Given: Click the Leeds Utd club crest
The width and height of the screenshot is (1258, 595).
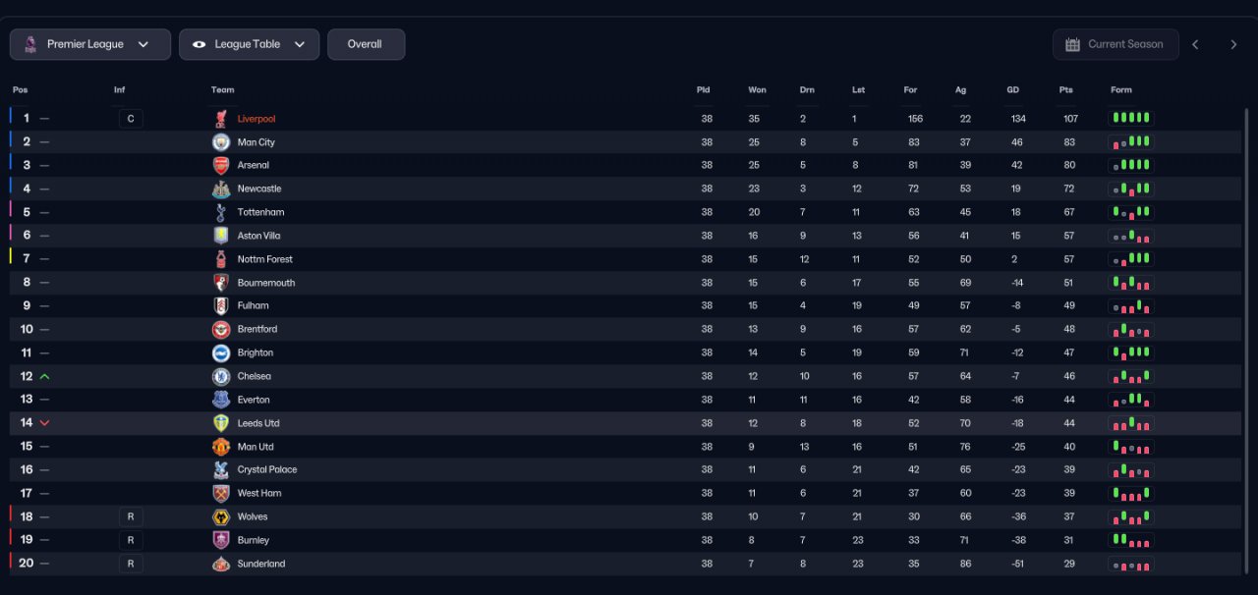Looking at the screenshot, I should [221, 423].
